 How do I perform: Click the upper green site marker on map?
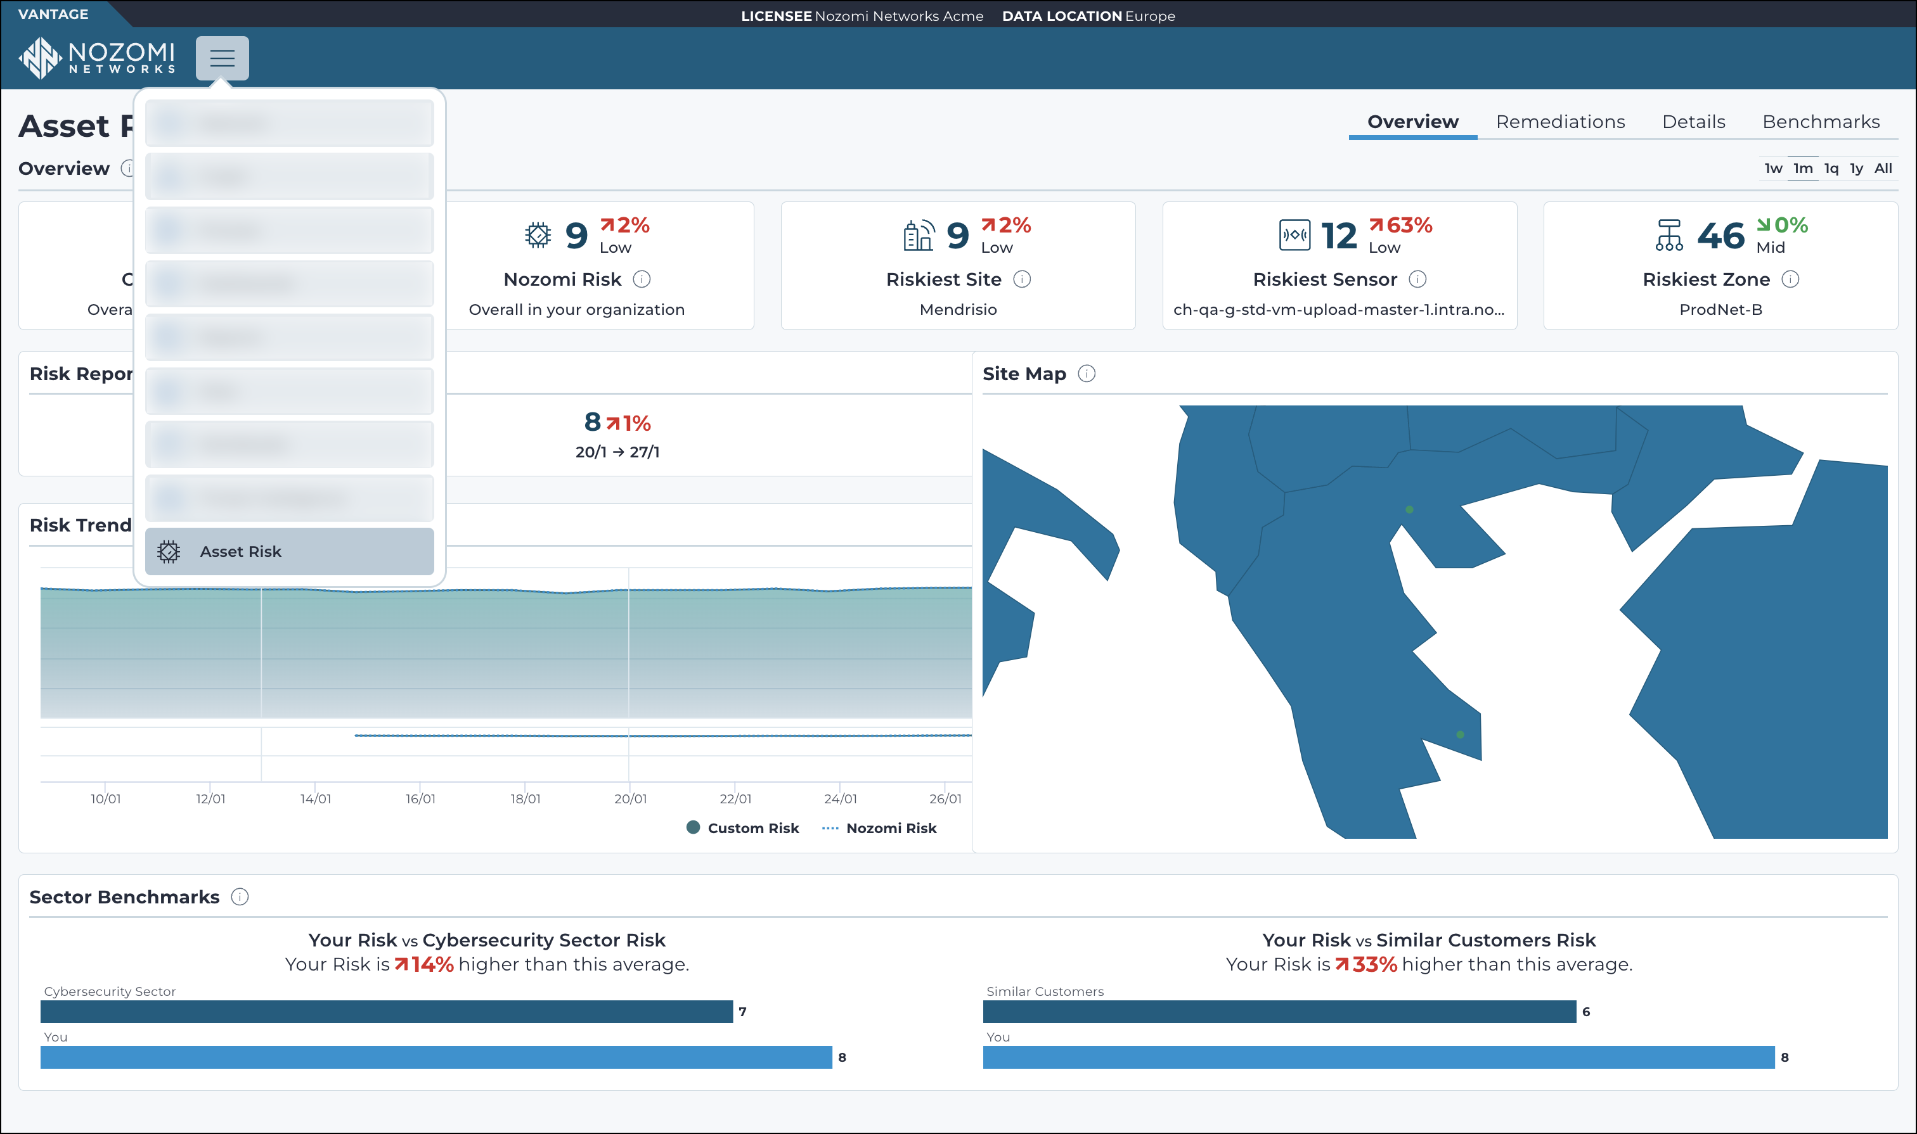click(x=1409, y=510)
